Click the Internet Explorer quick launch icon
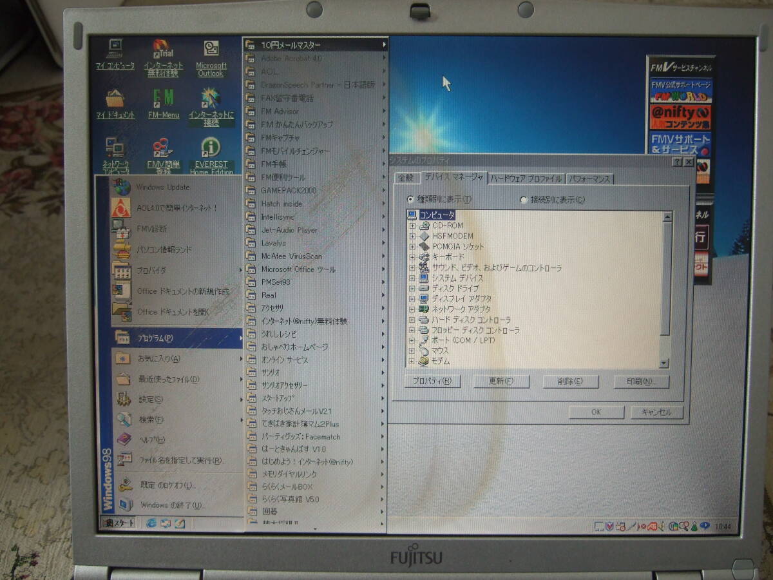The width and height of the screenshot is (773, 580). (151, 523)
